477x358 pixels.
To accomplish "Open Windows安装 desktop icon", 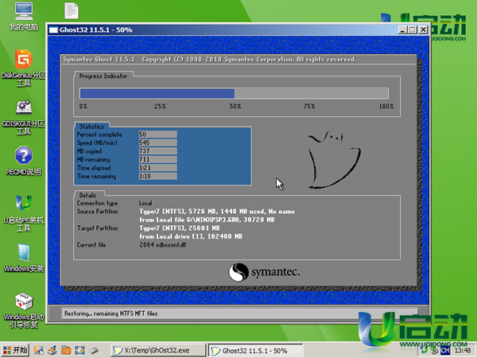I will coord(23,254).
